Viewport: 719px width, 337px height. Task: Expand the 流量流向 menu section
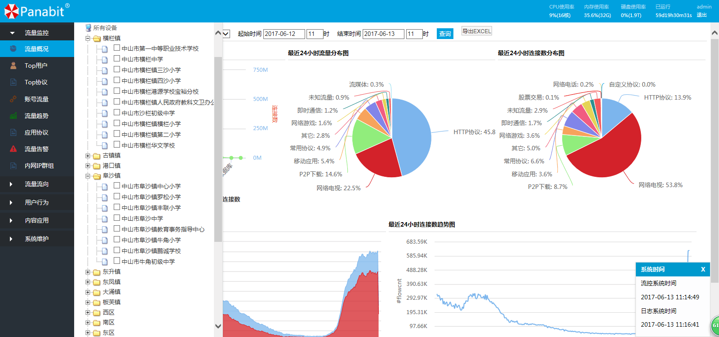[x=37, y=184]
